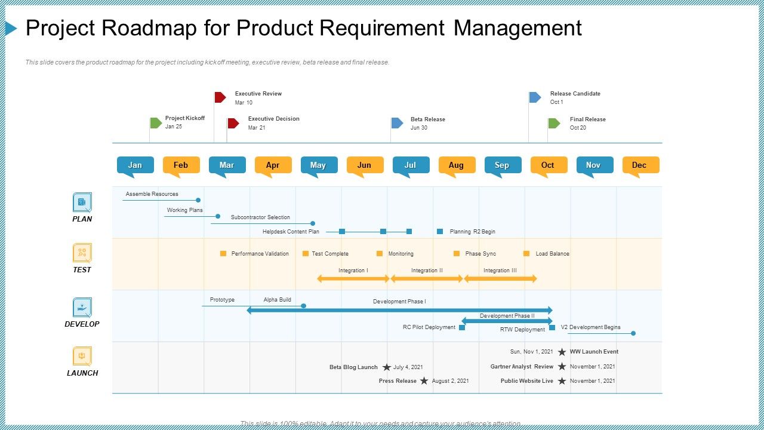The width and height of the screenshot is (764, 430).
Task: Click the Working Plans endpoint dot
Action: coord(218,216)
